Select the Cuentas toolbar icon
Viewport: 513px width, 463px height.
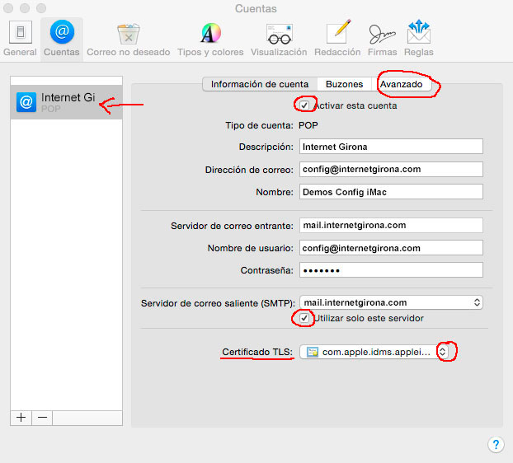click(x=62, y=39)
